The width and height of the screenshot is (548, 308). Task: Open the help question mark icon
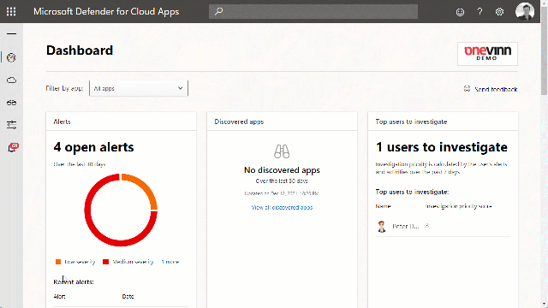click(479, 12)
